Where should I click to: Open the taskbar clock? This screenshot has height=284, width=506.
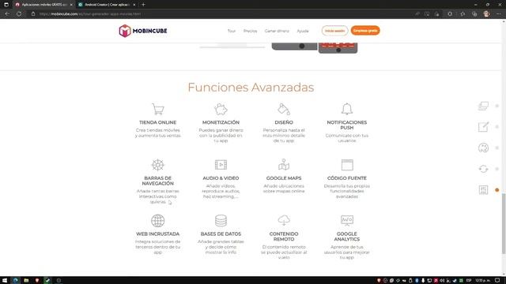483,281
